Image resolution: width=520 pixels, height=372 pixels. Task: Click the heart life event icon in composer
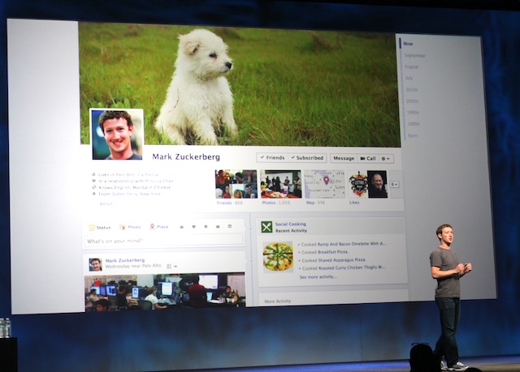pos(193,227)
